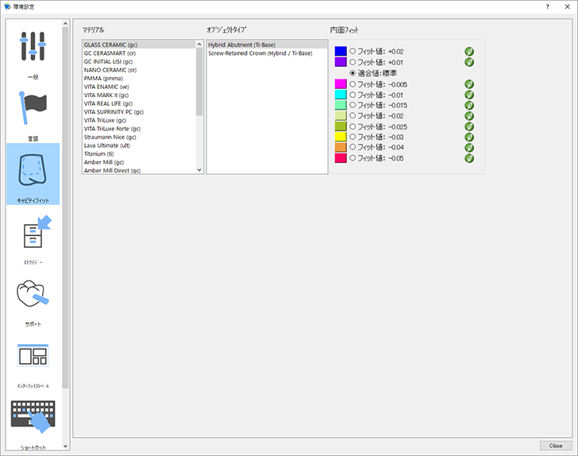578x456 pixels.
Task: Click the cyan swatch for -0.01
Action: [x=341, y=95]
